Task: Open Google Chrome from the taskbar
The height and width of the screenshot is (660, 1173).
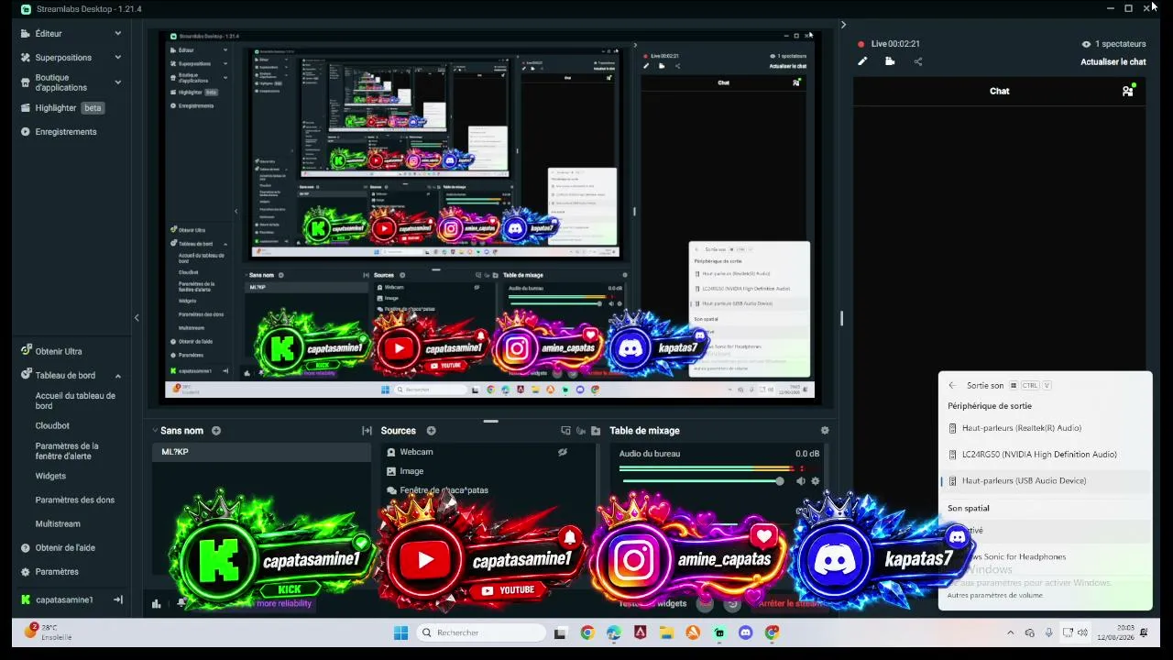Action: 587,632
